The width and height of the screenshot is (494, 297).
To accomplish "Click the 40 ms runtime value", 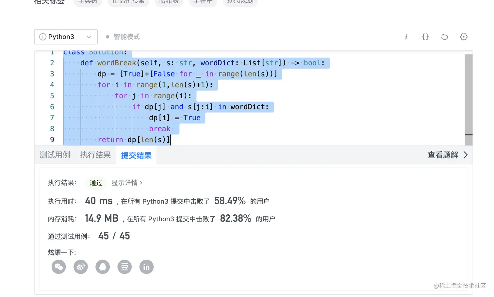I will [x=99, y=201].
